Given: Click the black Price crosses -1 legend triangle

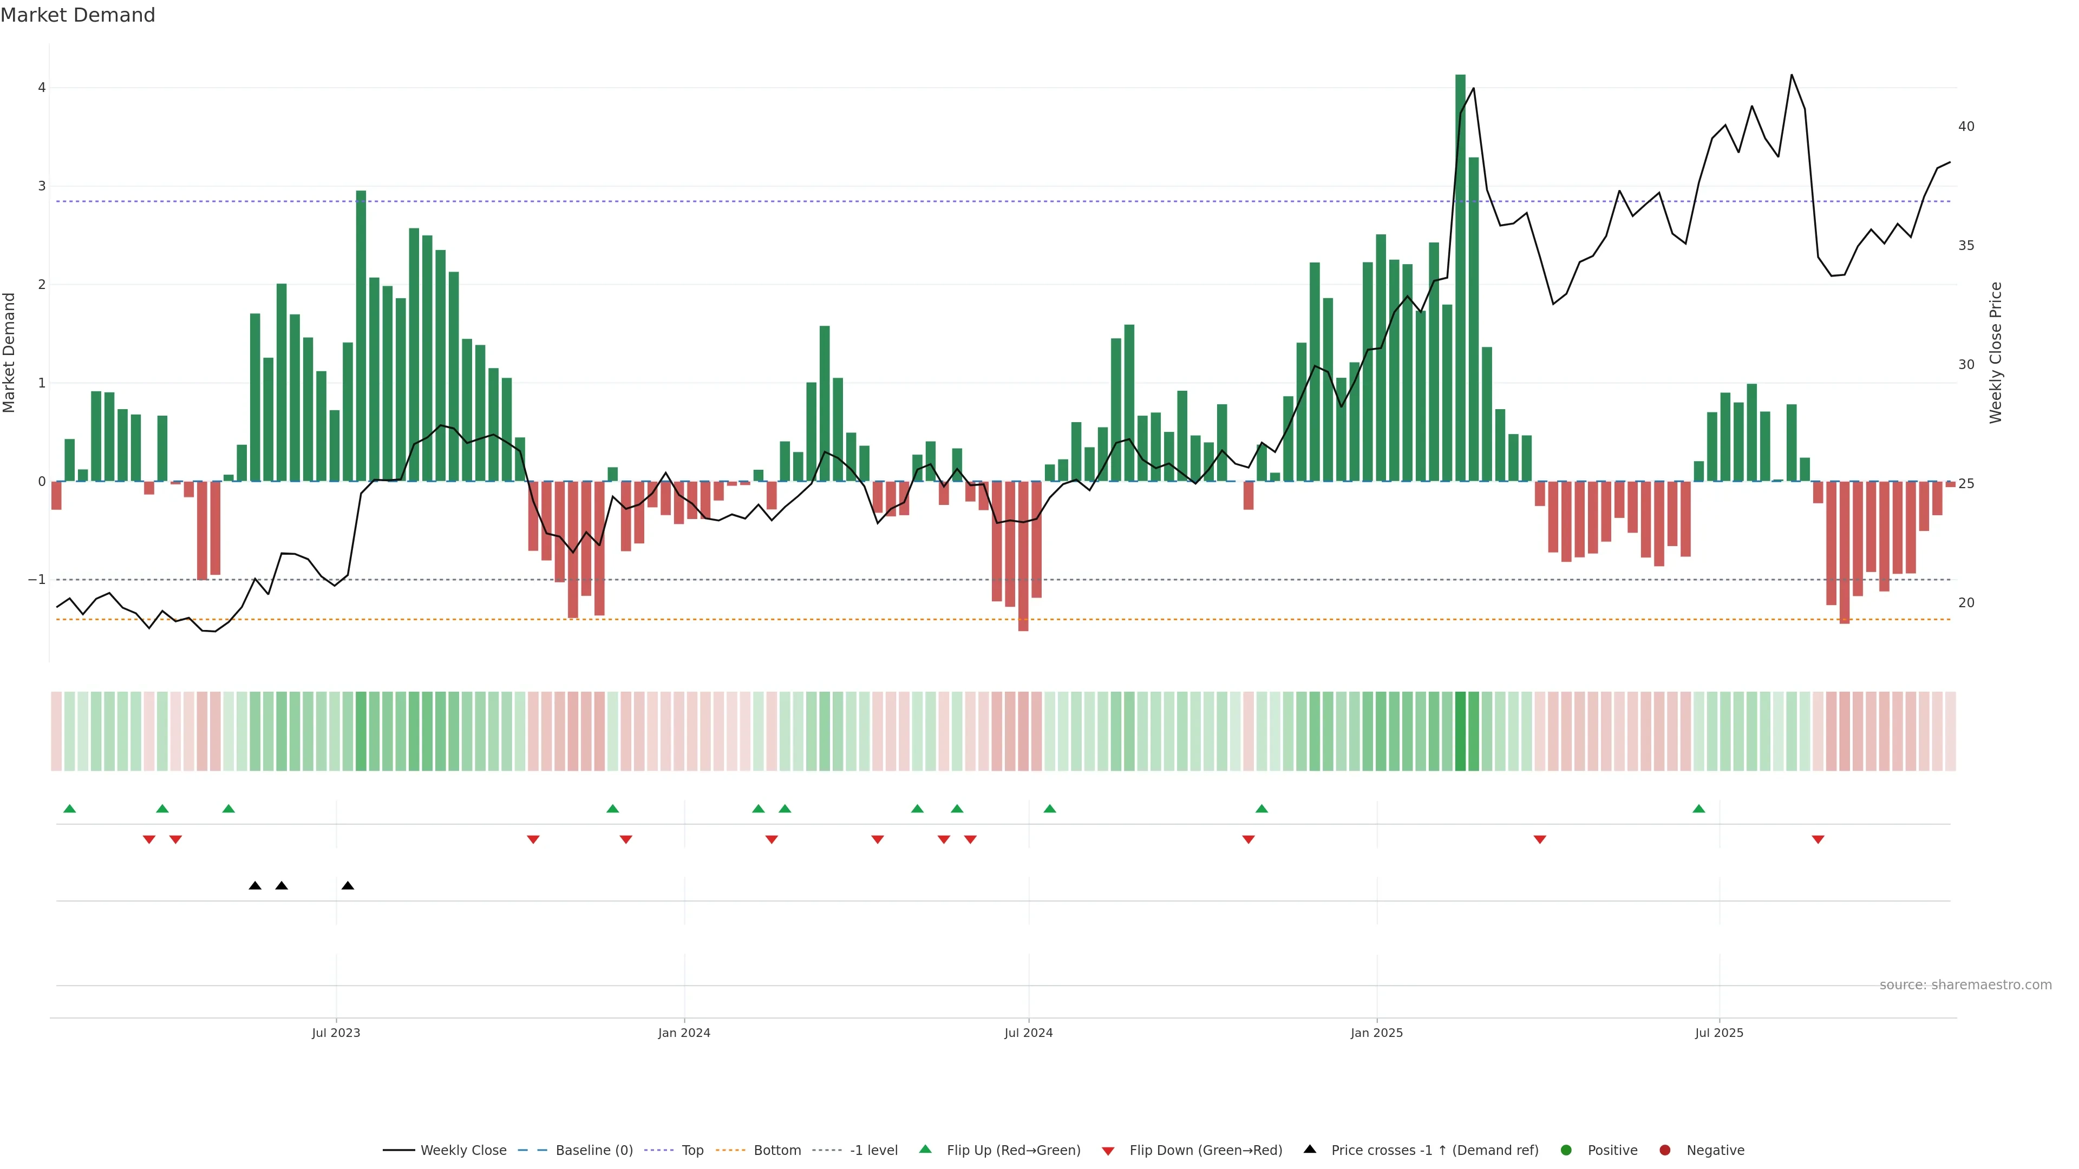Looking at the screenshot, I should [x=1310, y=1149].
